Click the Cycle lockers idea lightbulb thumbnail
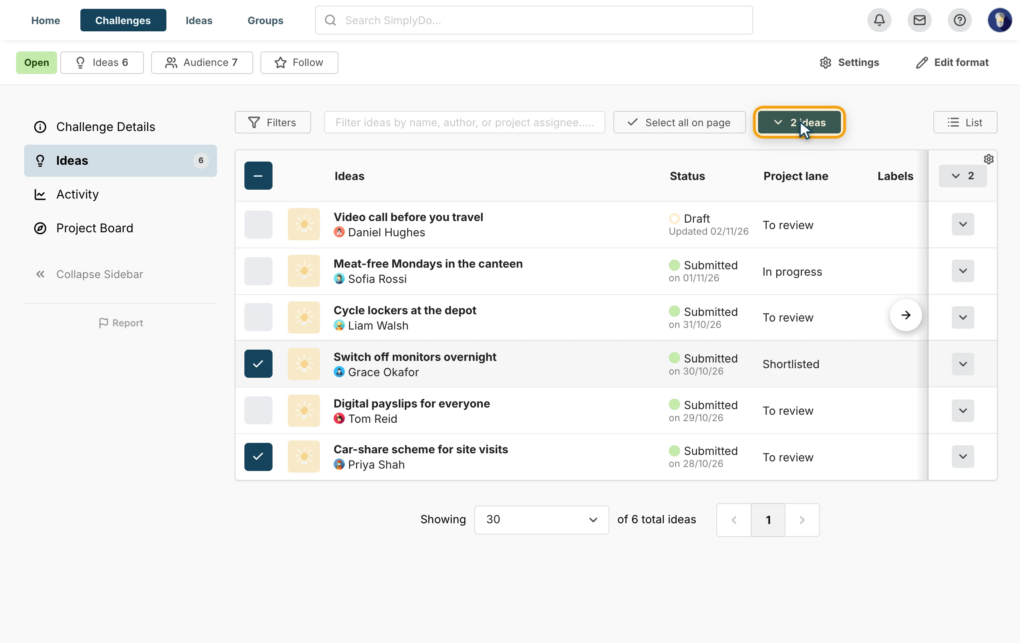The width and height of the screenshot is (1029, 643). [303, 317]
